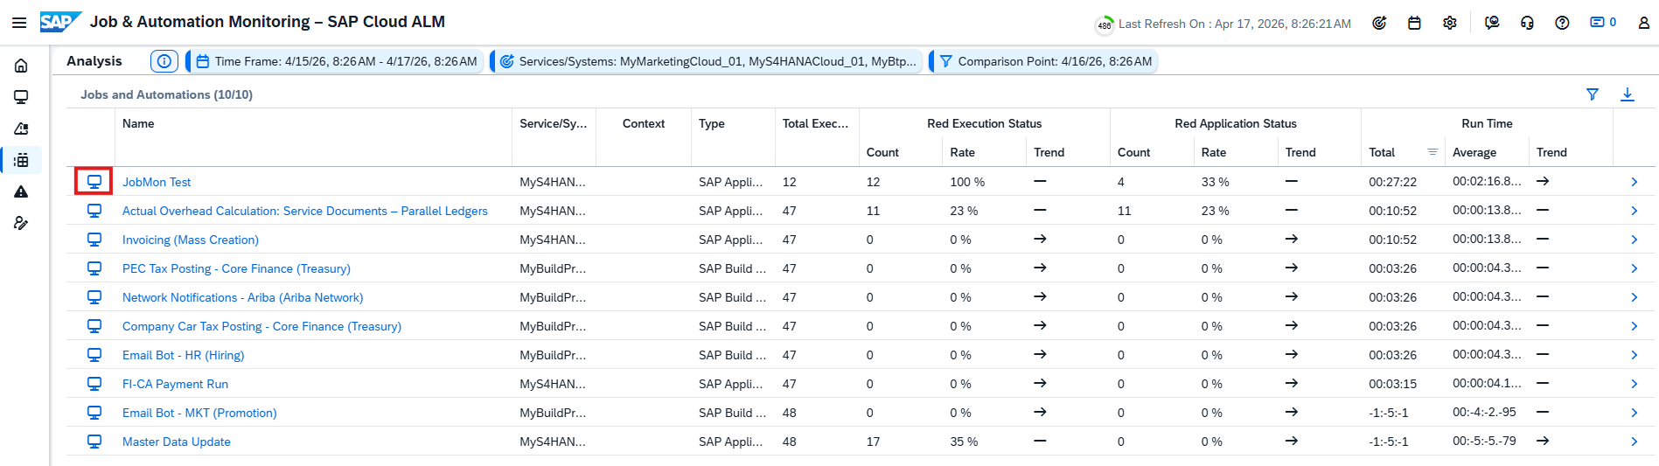1659x466 pixels.
Task: Go to Home in the sidebar
Action: pyautogui.click(x=21, y=66)
